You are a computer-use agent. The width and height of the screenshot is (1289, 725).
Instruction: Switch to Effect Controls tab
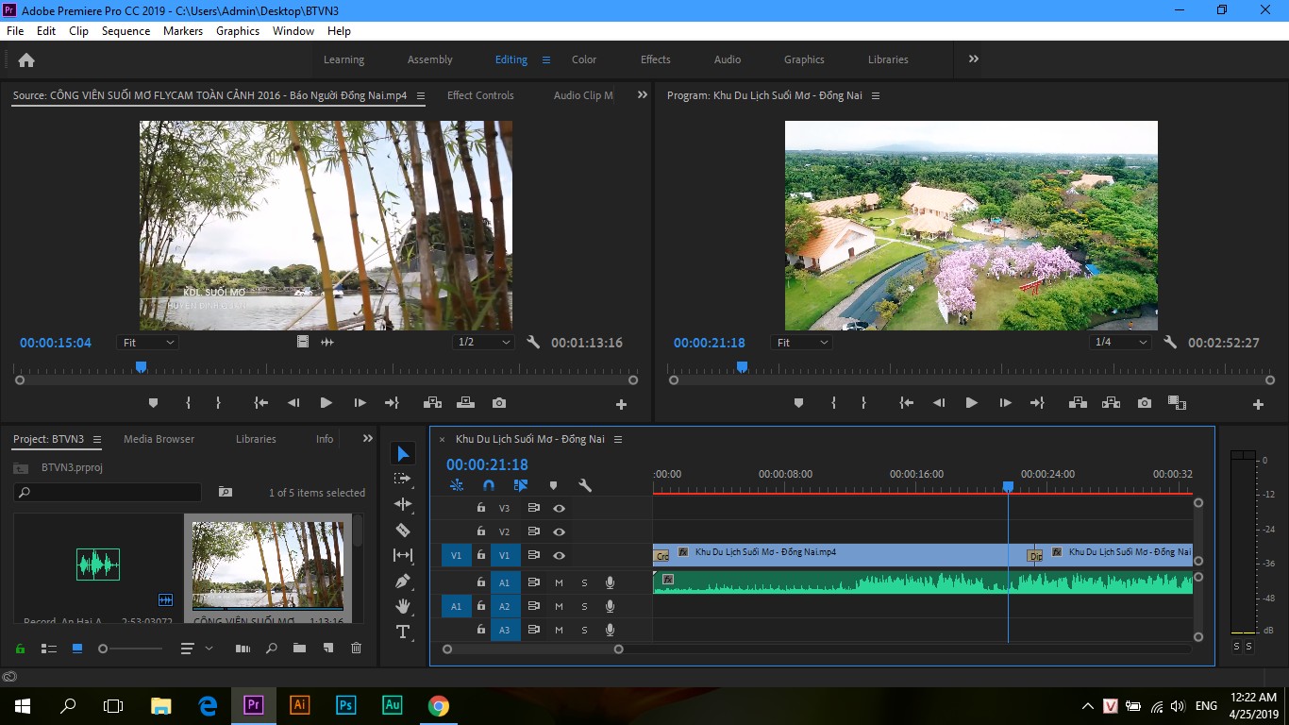pos(480,95)
